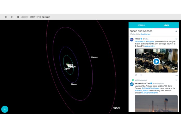Click the 3m timestamp on NASA tweet
The width and height of the screenshot is (181, 128).
click(177, 75)
